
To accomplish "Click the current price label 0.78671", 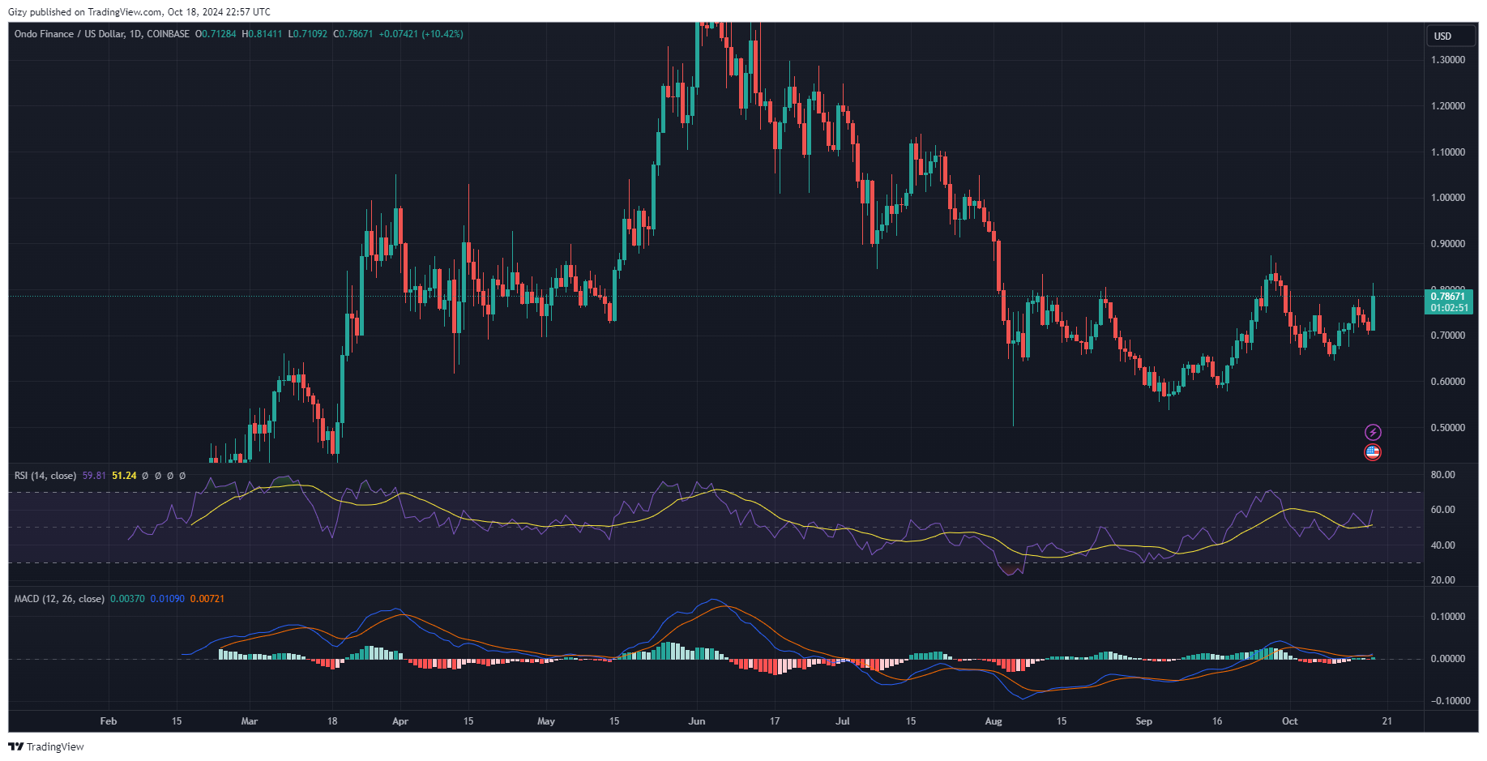I will pos(1449,297).
